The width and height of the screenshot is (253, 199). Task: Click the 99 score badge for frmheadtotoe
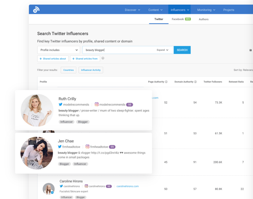112,147
